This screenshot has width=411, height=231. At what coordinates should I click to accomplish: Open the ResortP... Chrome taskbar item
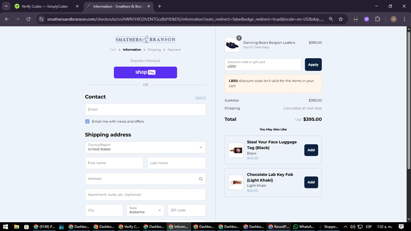coord(279,227)
